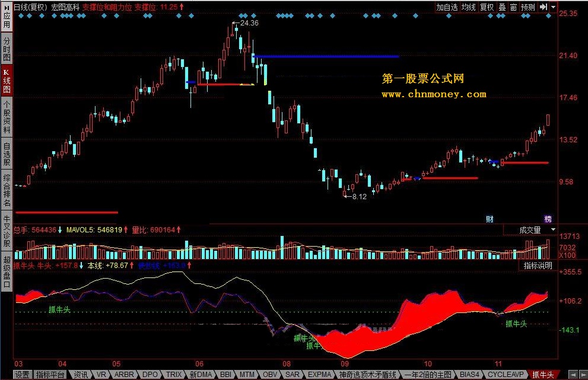
Task: Click the long blue resistance line
Action: [326, 56]
